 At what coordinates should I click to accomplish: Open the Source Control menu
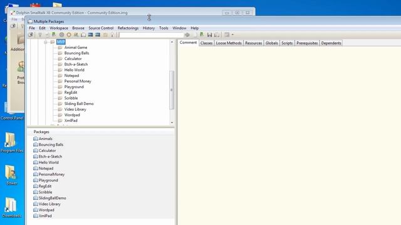[x=101, y=28]
